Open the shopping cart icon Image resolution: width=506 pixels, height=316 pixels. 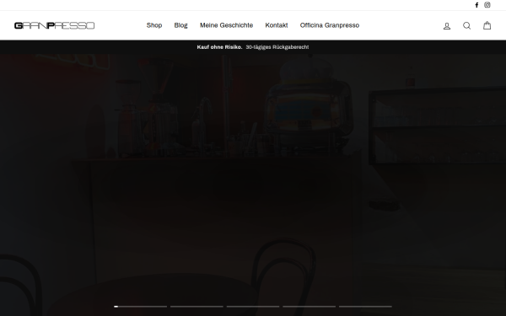click(x=487, y=25)
